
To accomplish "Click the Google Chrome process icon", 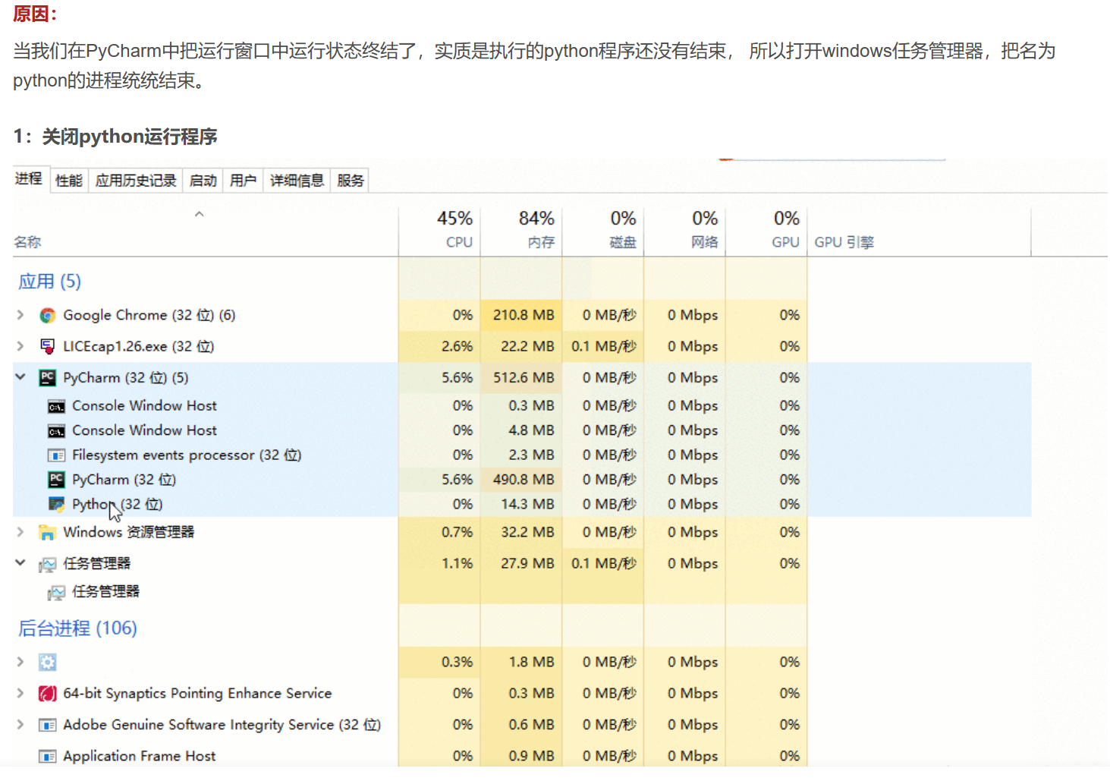I will click(x=48, y=316).
